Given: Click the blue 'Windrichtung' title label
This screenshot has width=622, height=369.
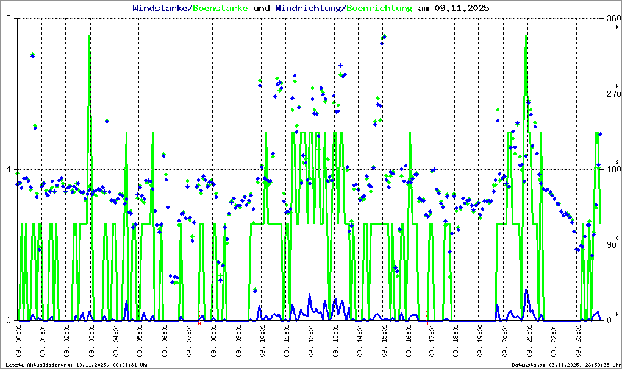Looking at the screenshot, I should (308, 8).
